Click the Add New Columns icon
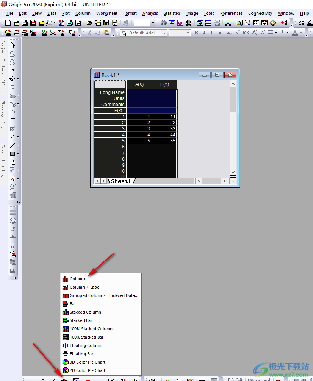This screenshot has width=313, height=381. click(x=284, y=23)
